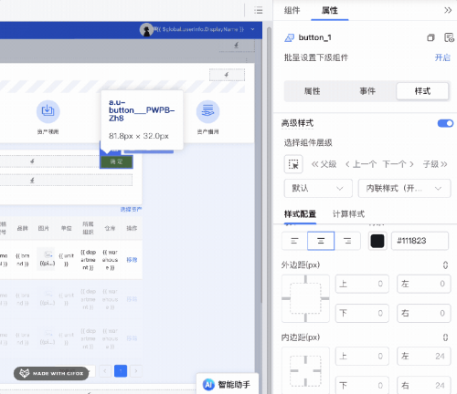Select the left text-align icon

294,241
